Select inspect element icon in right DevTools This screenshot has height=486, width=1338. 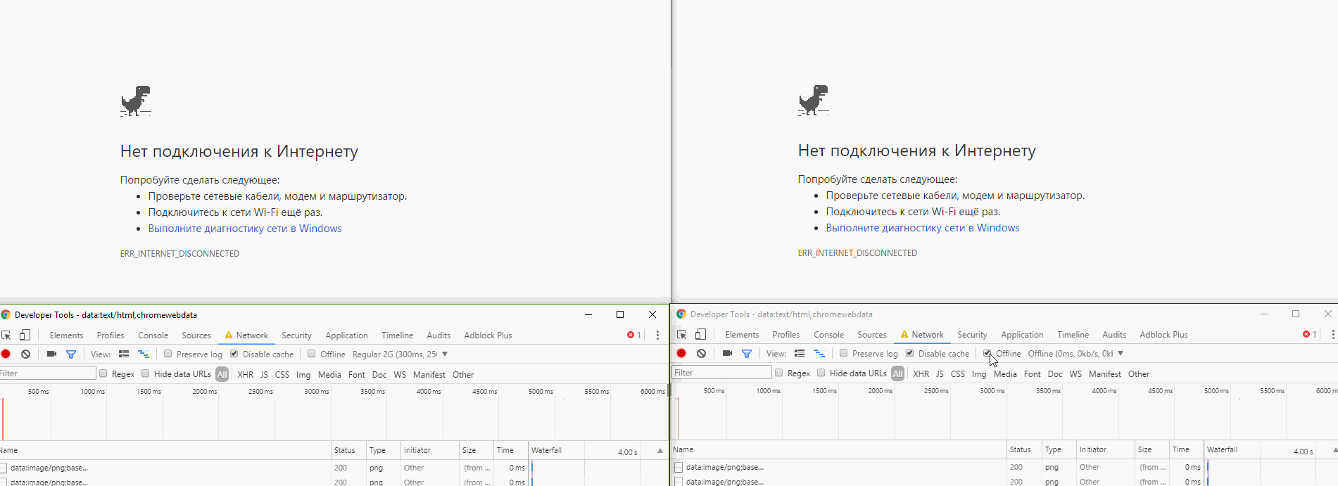click(681, 335)
